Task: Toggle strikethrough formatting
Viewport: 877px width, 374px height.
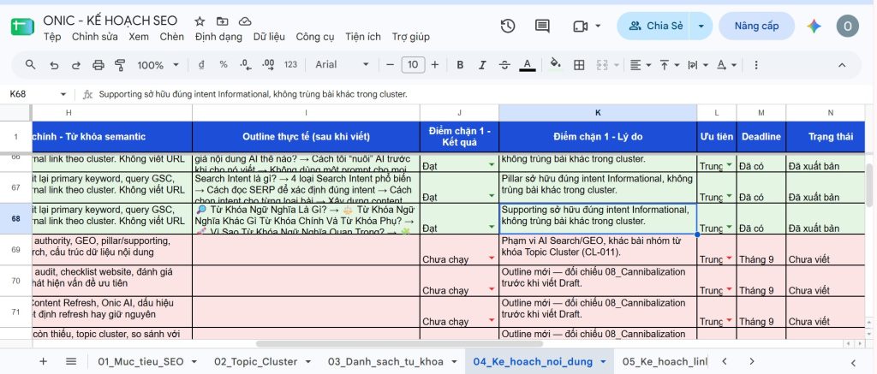Action: [504, 65]
